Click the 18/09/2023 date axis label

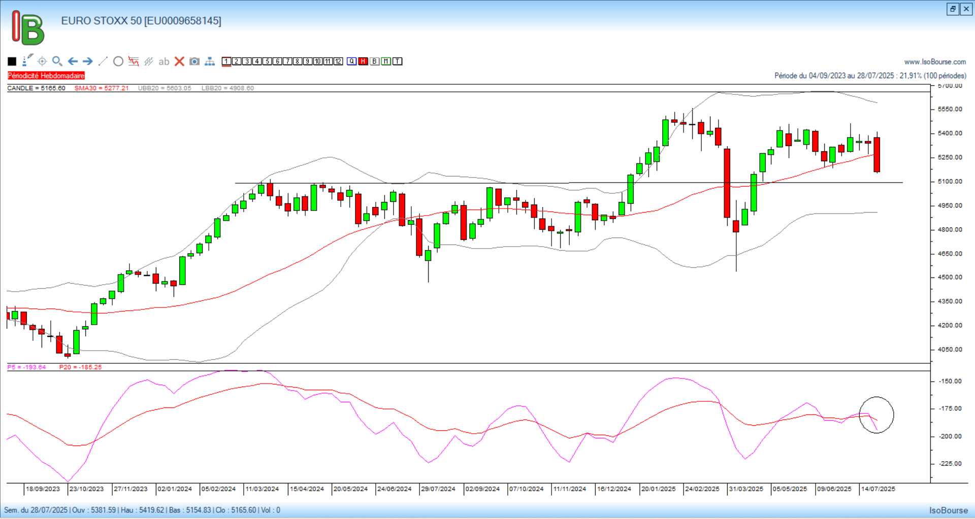tap(43, 489)
